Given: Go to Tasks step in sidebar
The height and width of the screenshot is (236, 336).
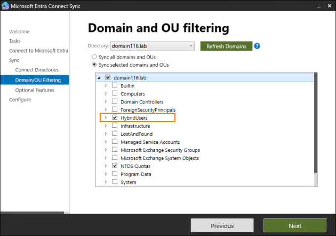Looking at the screenshot, I should [15, 41].
